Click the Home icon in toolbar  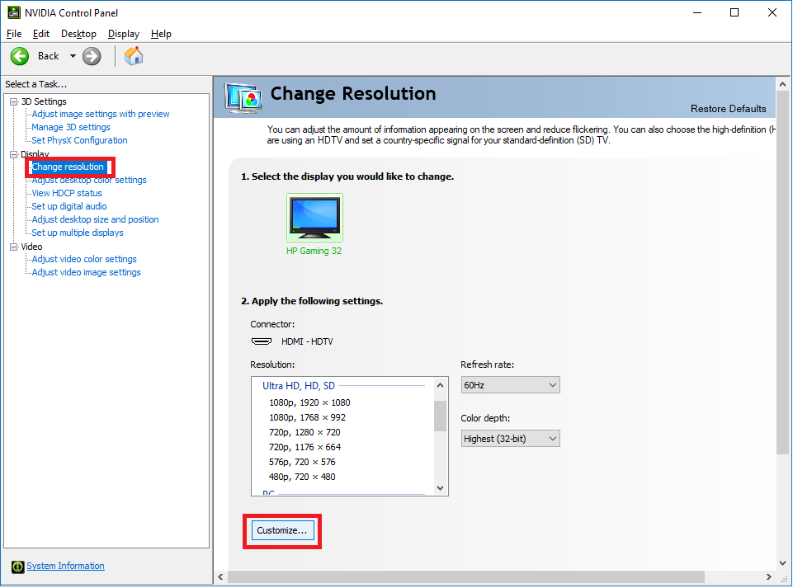134,56
